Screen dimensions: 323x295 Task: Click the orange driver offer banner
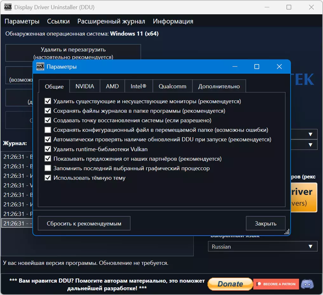(304, 197)
